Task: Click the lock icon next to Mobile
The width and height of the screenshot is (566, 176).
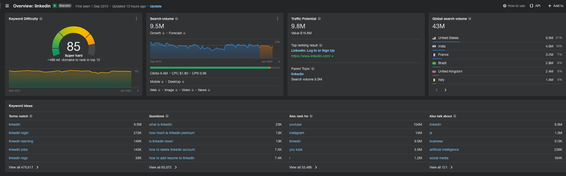Action: point(163,82)
